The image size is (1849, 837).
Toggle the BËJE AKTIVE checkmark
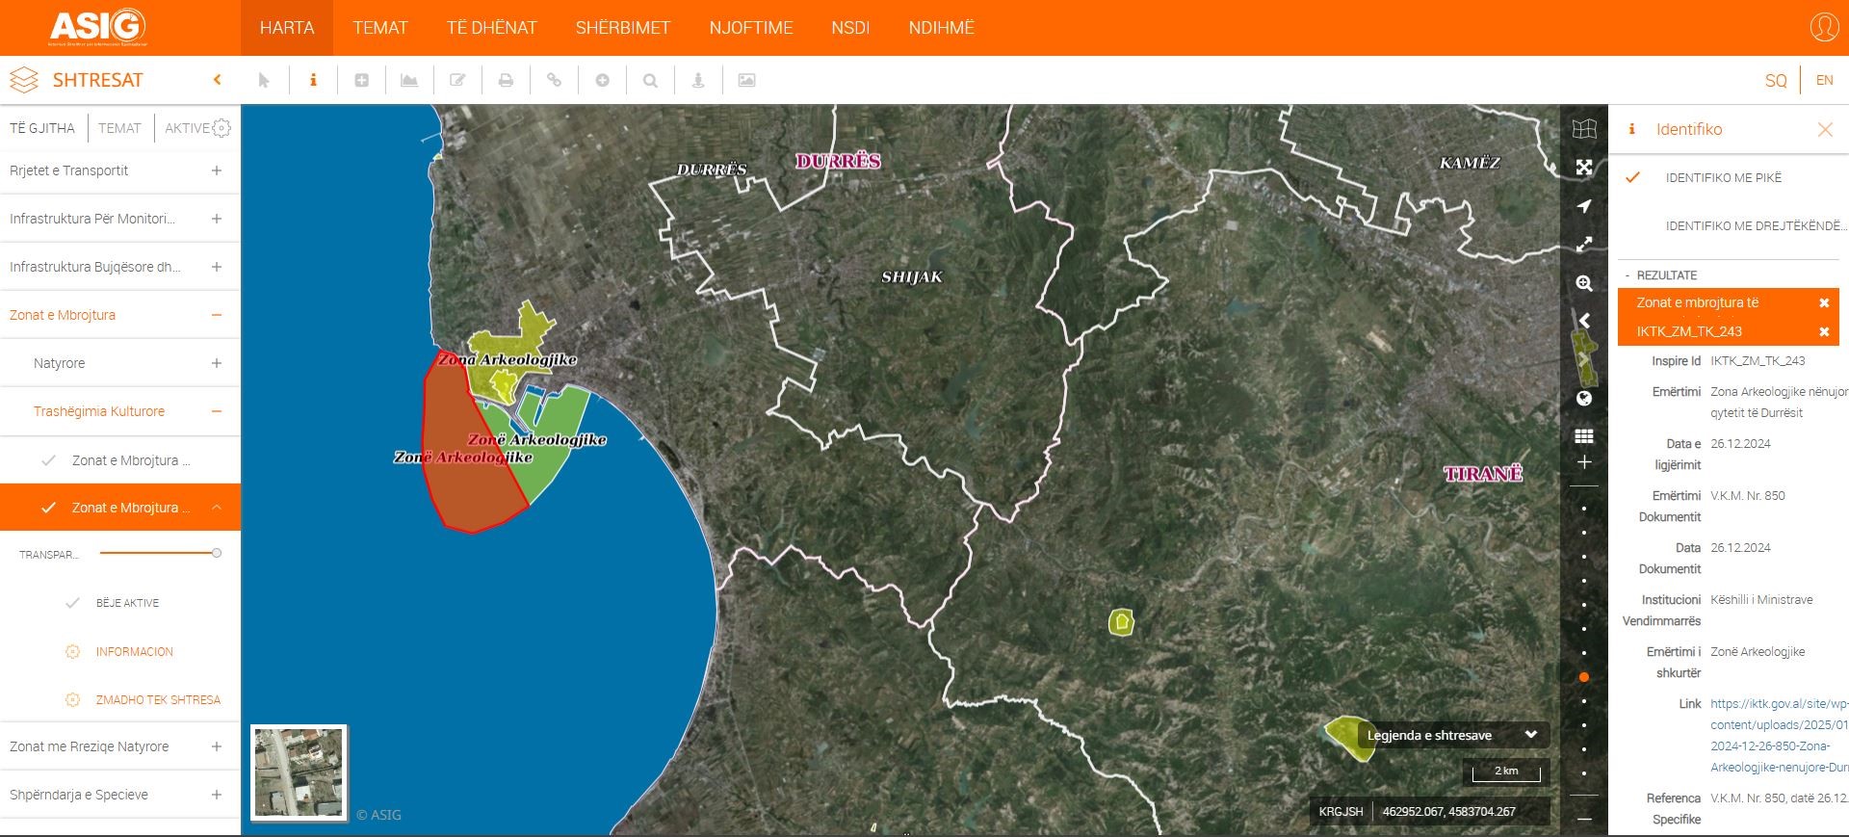(72, 603)
